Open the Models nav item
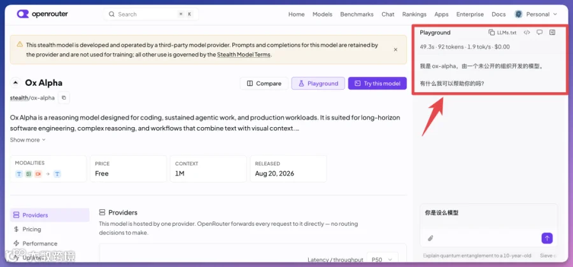 (x=322, y=14)
